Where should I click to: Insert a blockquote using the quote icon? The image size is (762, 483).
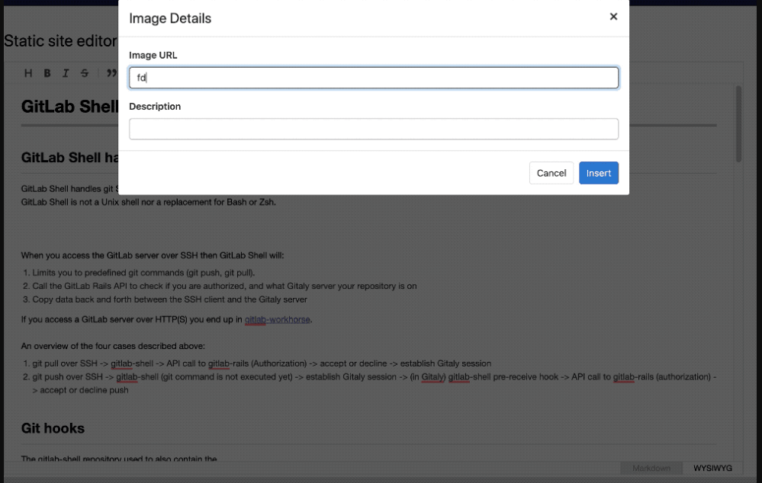tap(112, 73)
